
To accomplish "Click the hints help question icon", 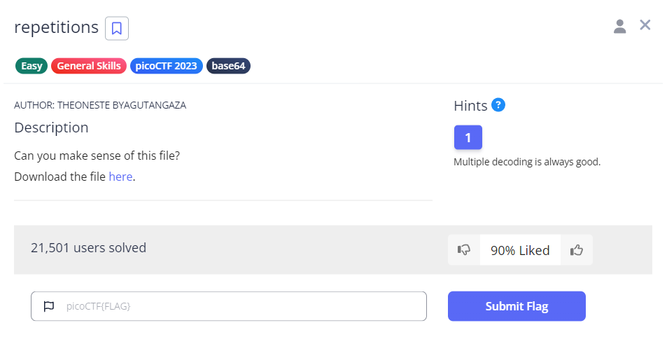I will pos(498,105).
